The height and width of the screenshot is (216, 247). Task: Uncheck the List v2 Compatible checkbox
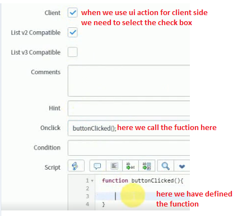pos(73,32)
